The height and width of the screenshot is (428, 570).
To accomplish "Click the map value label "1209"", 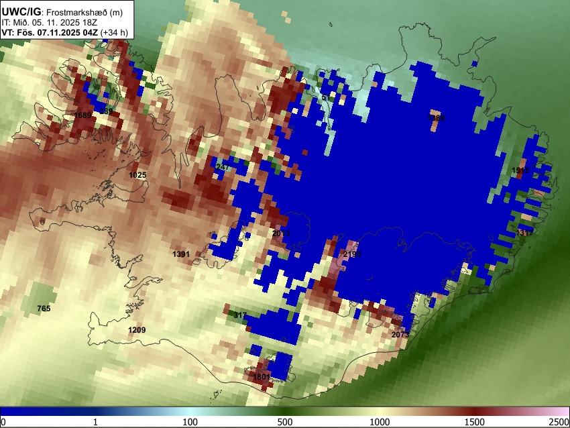I will click(137, 330).
